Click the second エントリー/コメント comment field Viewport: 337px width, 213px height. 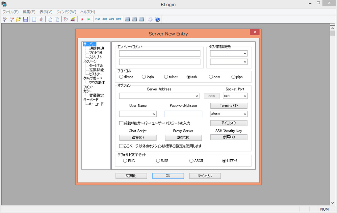pos(160,62)
